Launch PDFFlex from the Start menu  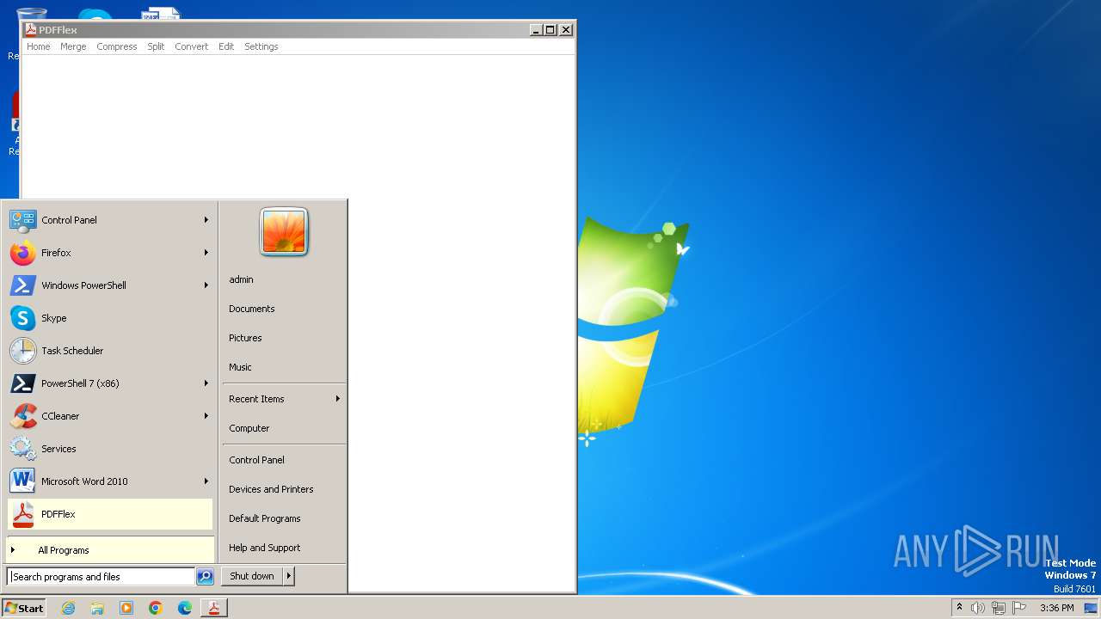point(110,514)
